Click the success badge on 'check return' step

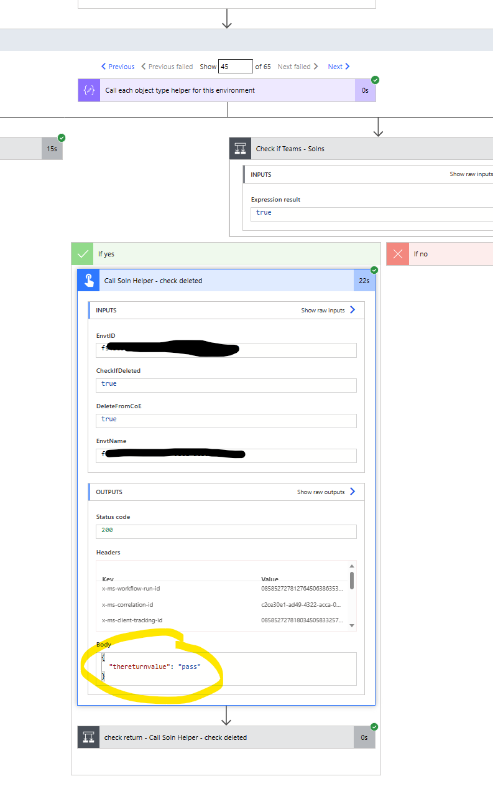[374, 727]
